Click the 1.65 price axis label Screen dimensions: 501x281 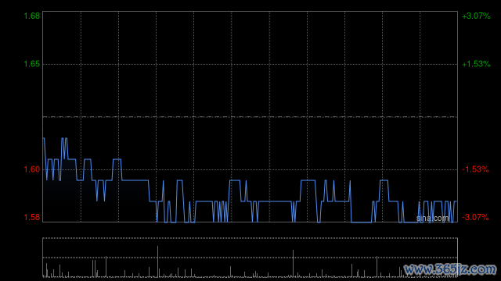tap(32, 64)
